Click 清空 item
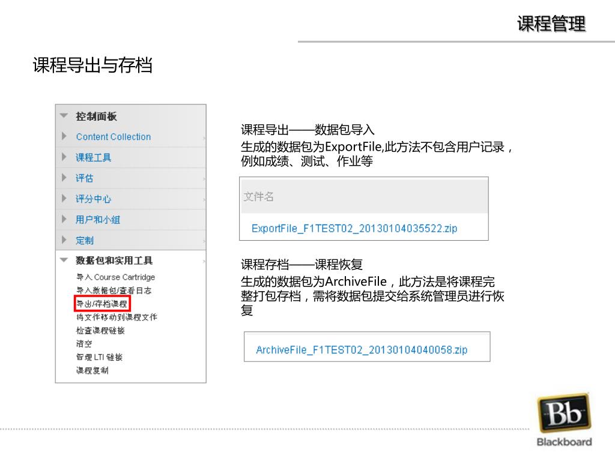 84,344
